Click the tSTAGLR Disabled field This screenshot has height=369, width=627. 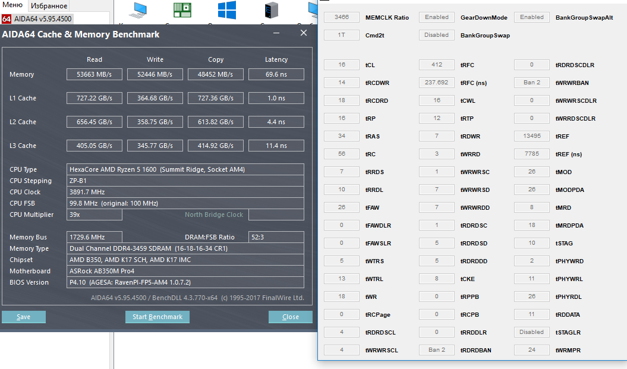coord(532,332)
